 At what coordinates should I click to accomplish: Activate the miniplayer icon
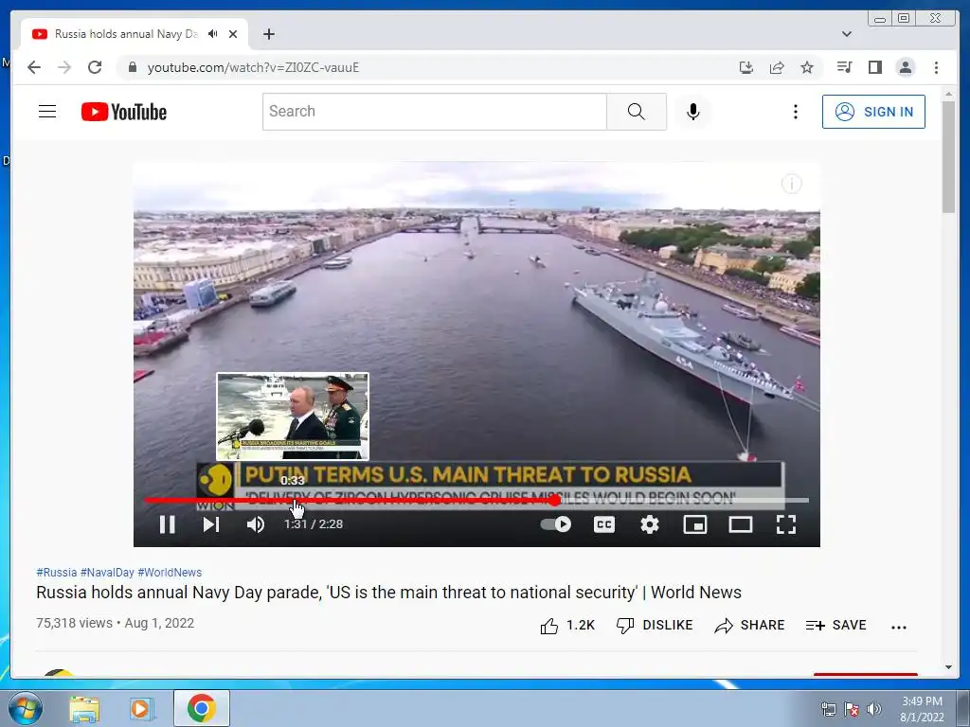point(694,524)
